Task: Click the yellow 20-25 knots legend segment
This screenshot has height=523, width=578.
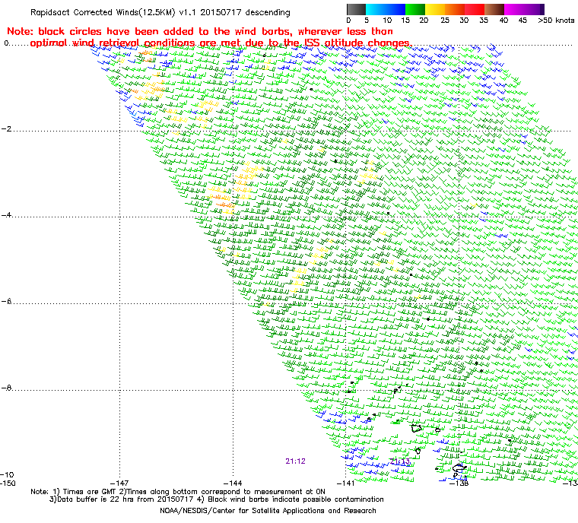Action: tap(435, 9)
